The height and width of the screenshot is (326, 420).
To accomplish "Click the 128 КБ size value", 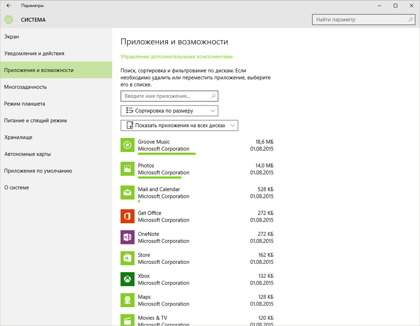I will coord(266,297).
